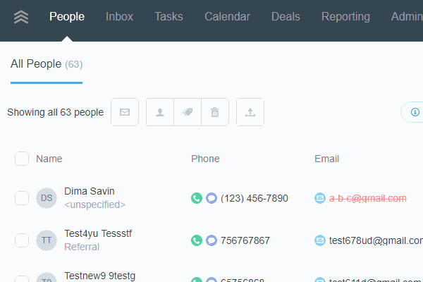Open Dima Savin's contact profile
423x282 pixels.
point(90,191)
